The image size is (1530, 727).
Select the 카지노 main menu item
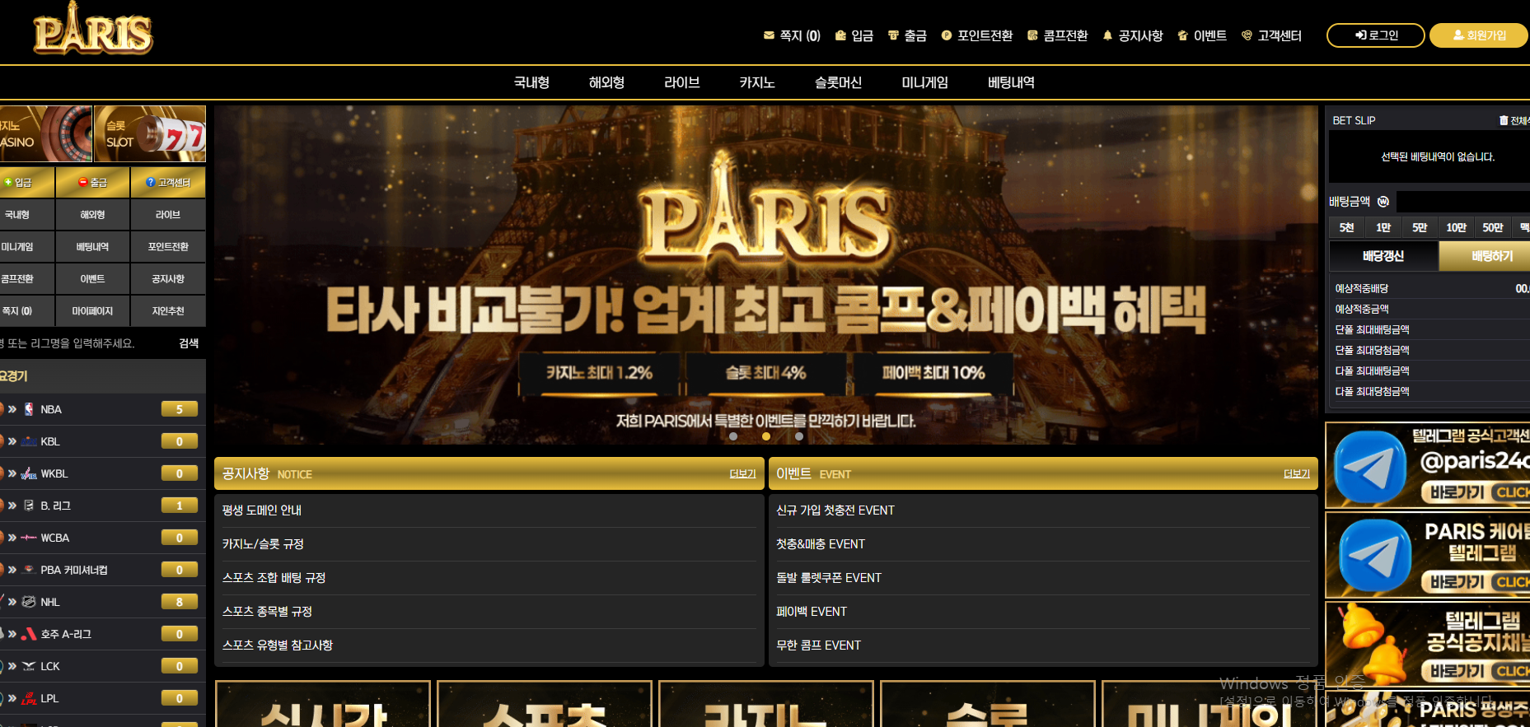tap(757, 82)
